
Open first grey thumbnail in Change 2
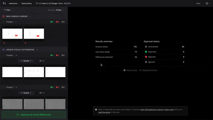(x=12, y=103)
